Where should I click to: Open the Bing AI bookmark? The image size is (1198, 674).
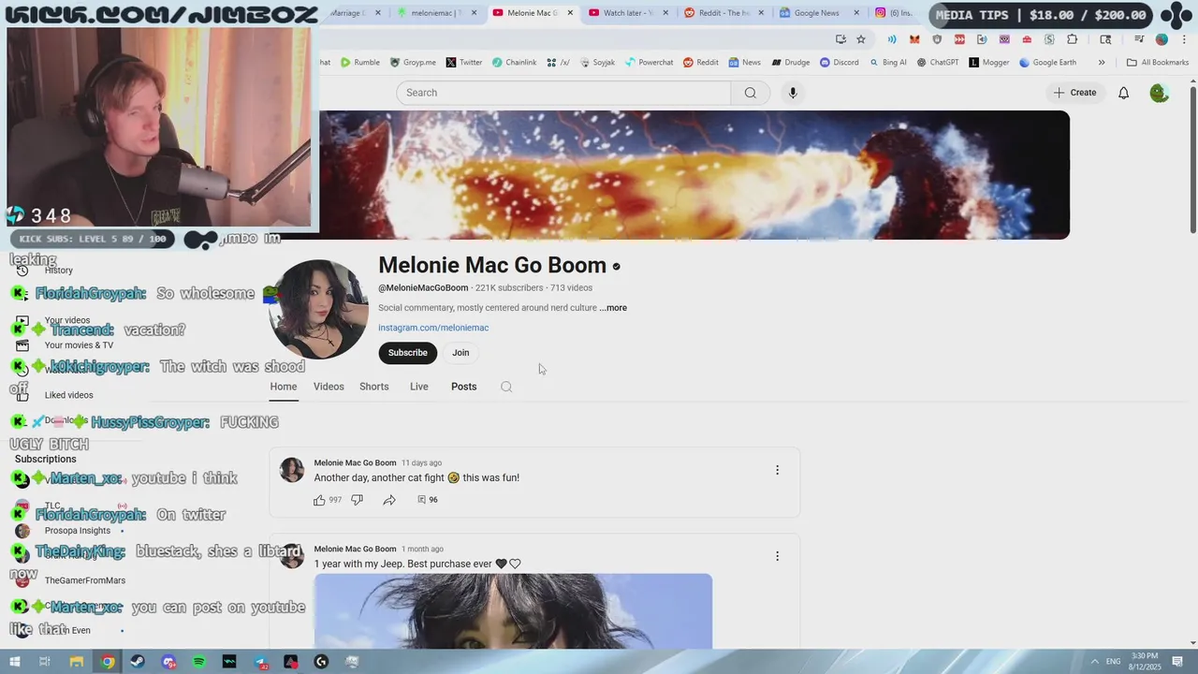(887, 63)
